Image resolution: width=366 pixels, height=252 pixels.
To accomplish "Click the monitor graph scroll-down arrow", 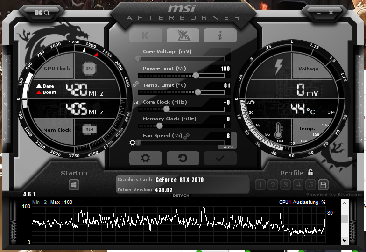I will (345, 240).
